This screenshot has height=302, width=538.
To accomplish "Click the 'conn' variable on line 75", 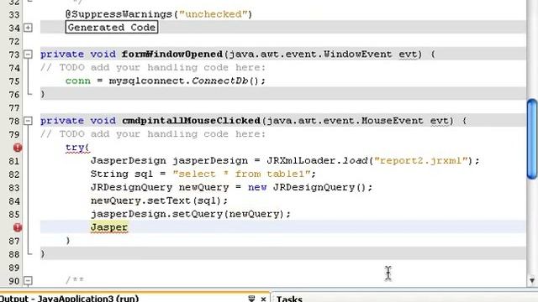I will [x=78, y=81].
